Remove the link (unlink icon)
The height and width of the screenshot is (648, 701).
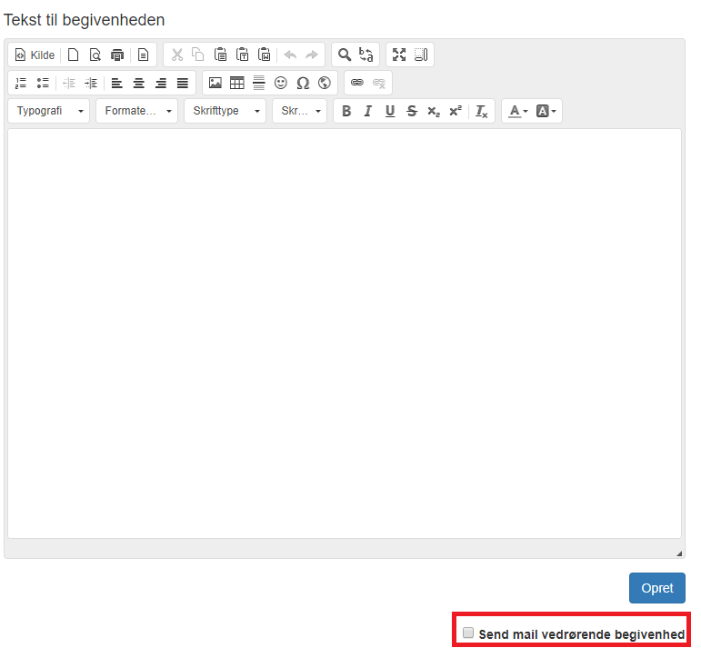(x=378, y=83)
